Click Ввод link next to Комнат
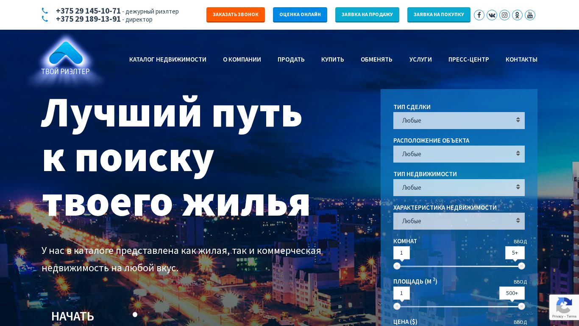Viewport: 579px width, 326px height. [520, 242]
